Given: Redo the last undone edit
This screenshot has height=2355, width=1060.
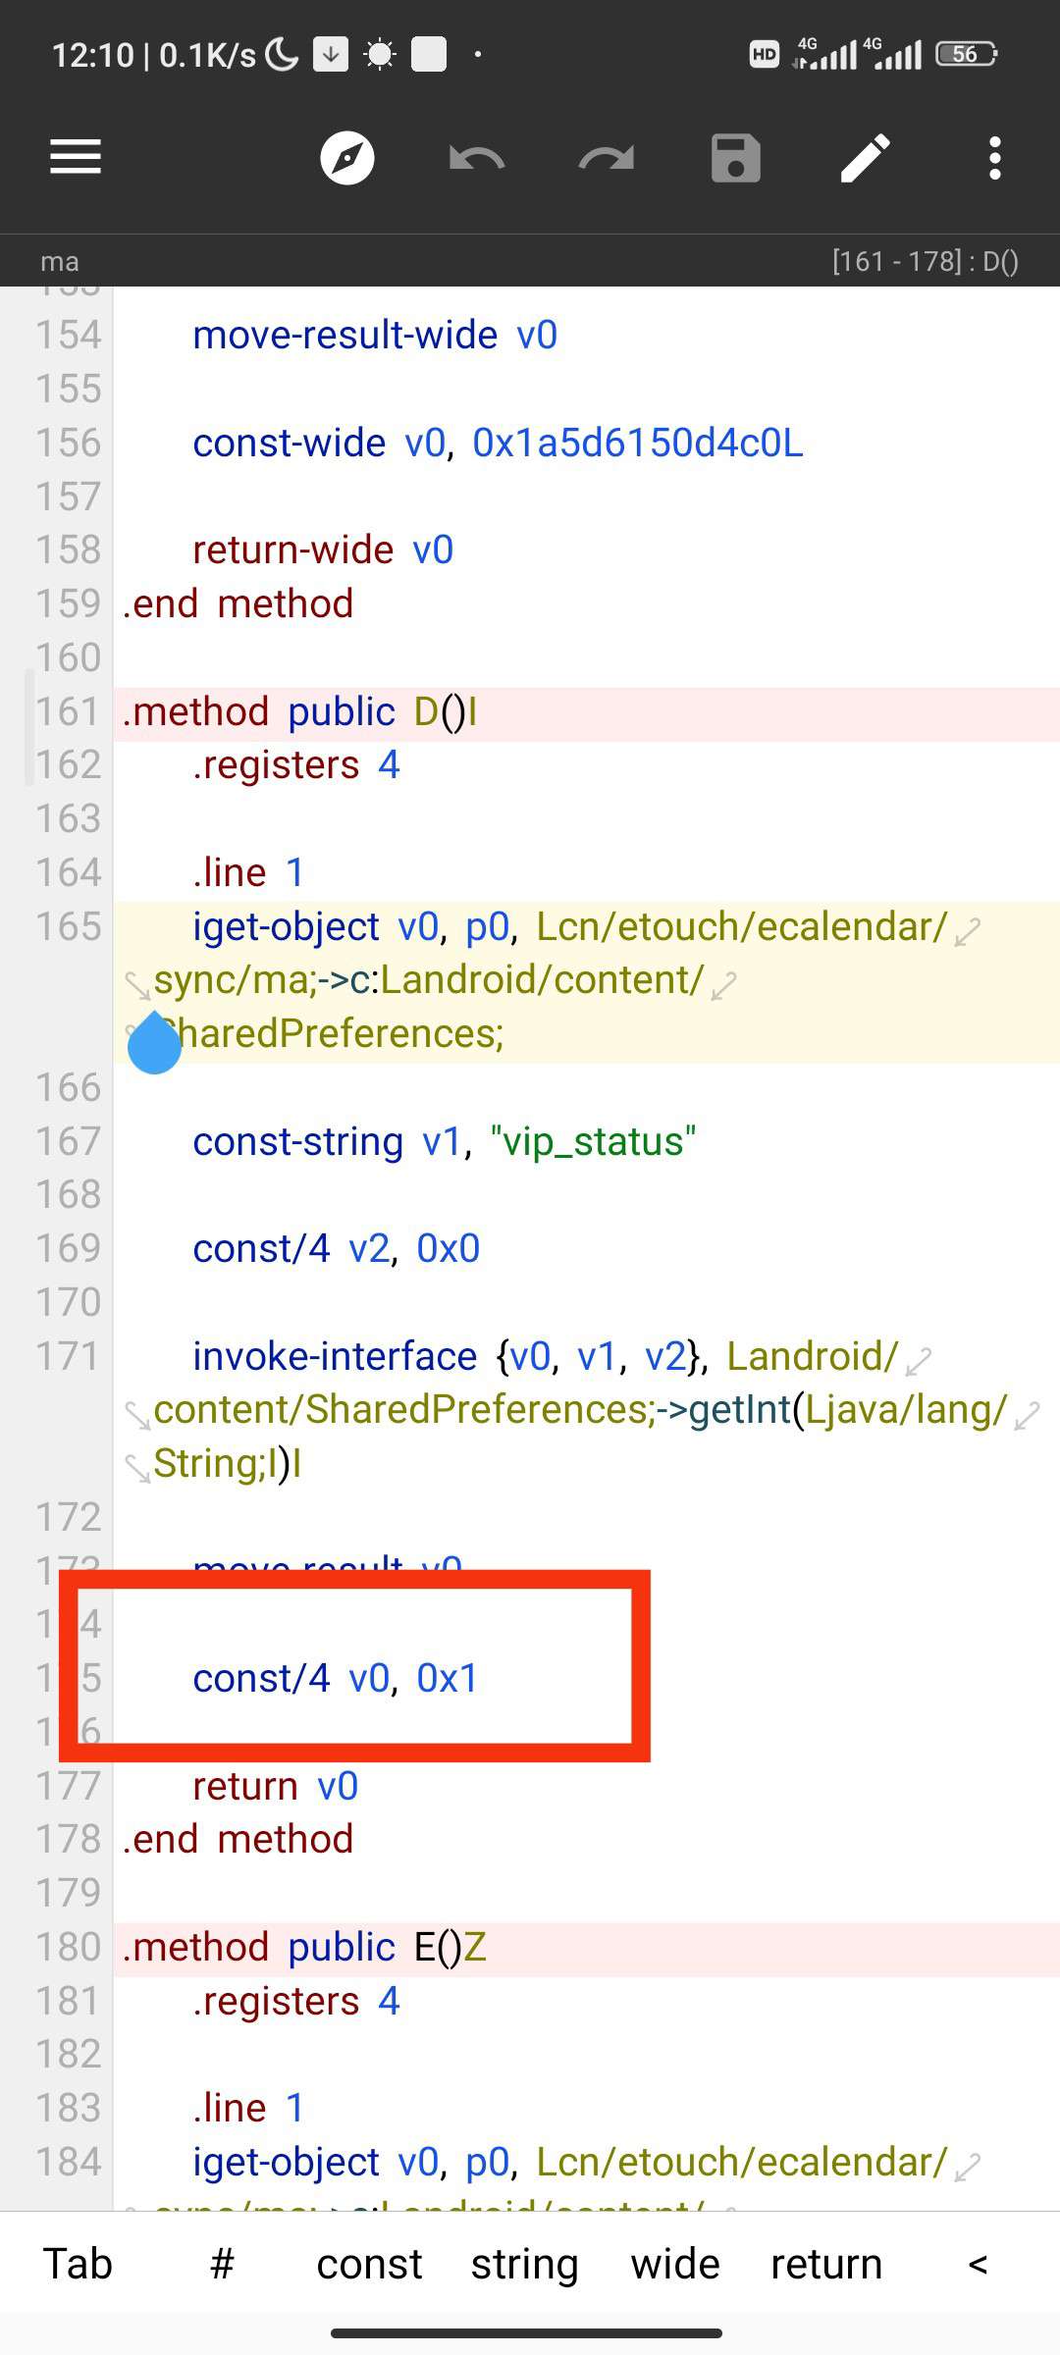Looking at the screenshot, I should click(607, 157).
